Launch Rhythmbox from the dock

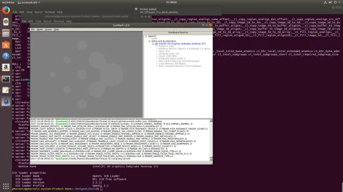(6, 22)
